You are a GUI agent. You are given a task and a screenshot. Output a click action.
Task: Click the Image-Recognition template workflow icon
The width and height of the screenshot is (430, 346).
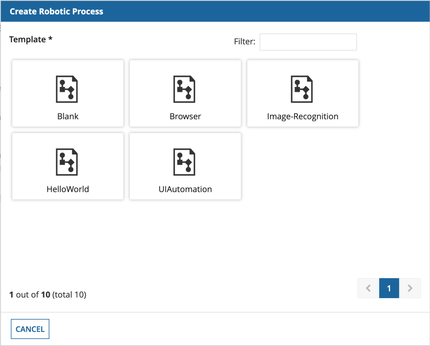coord(302,89)
